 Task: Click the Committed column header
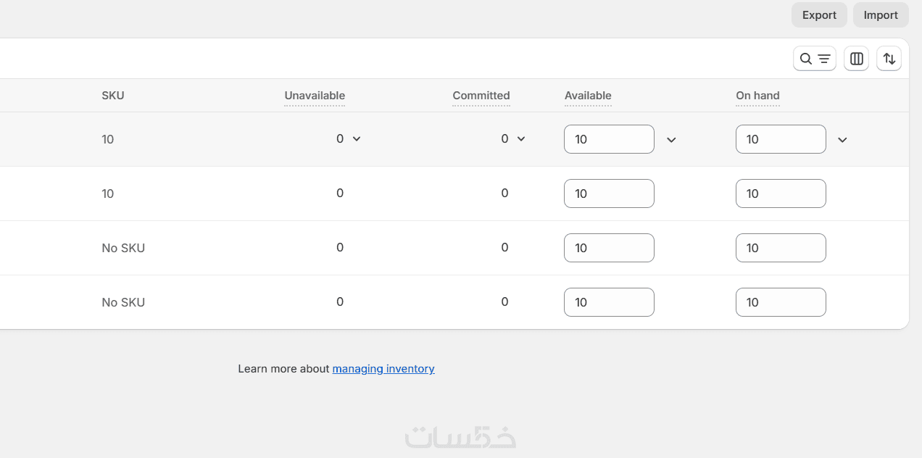(x=481, y=96)
